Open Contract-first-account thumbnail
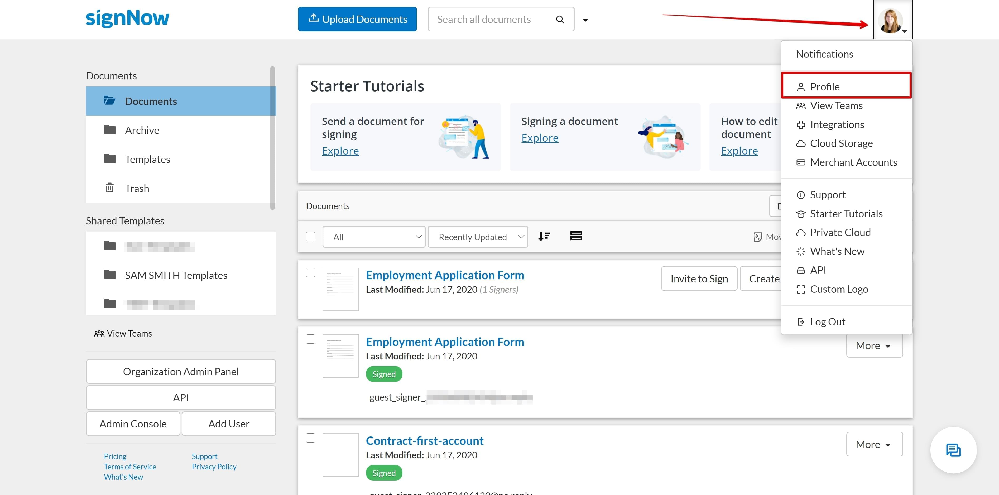 pos(340,455)
